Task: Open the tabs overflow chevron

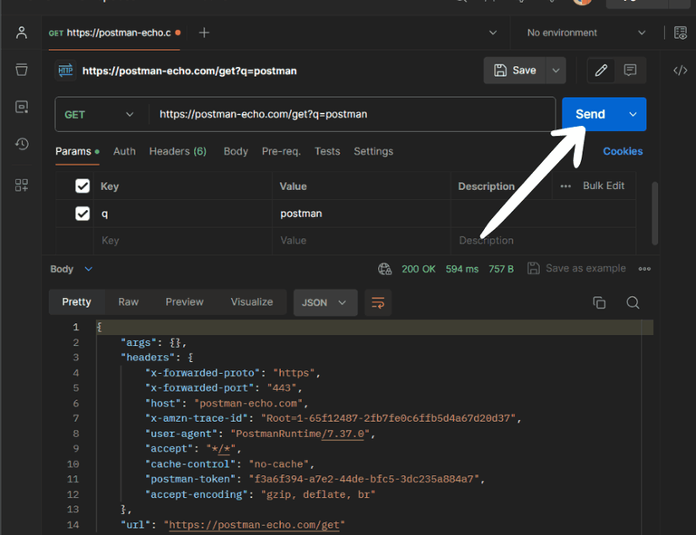Action: (492, 33)
